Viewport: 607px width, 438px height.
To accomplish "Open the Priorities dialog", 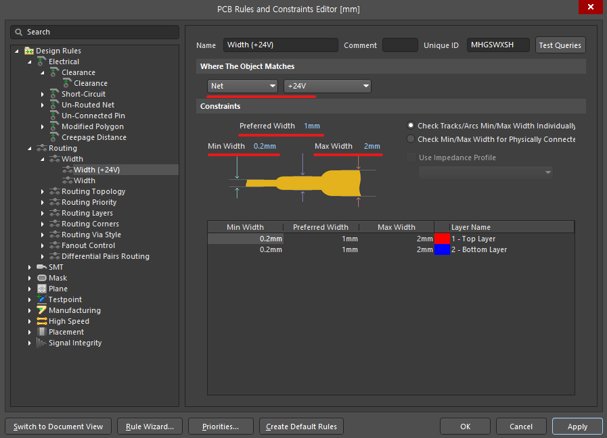I will (221, 427).
